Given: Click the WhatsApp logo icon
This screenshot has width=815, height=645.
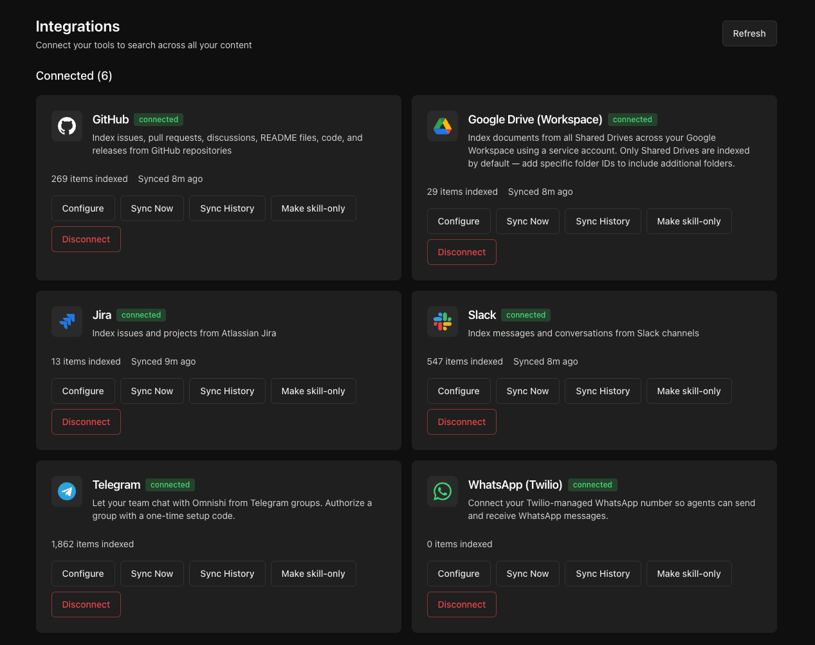Looking at the screenshot, I should tap(443, 491).
